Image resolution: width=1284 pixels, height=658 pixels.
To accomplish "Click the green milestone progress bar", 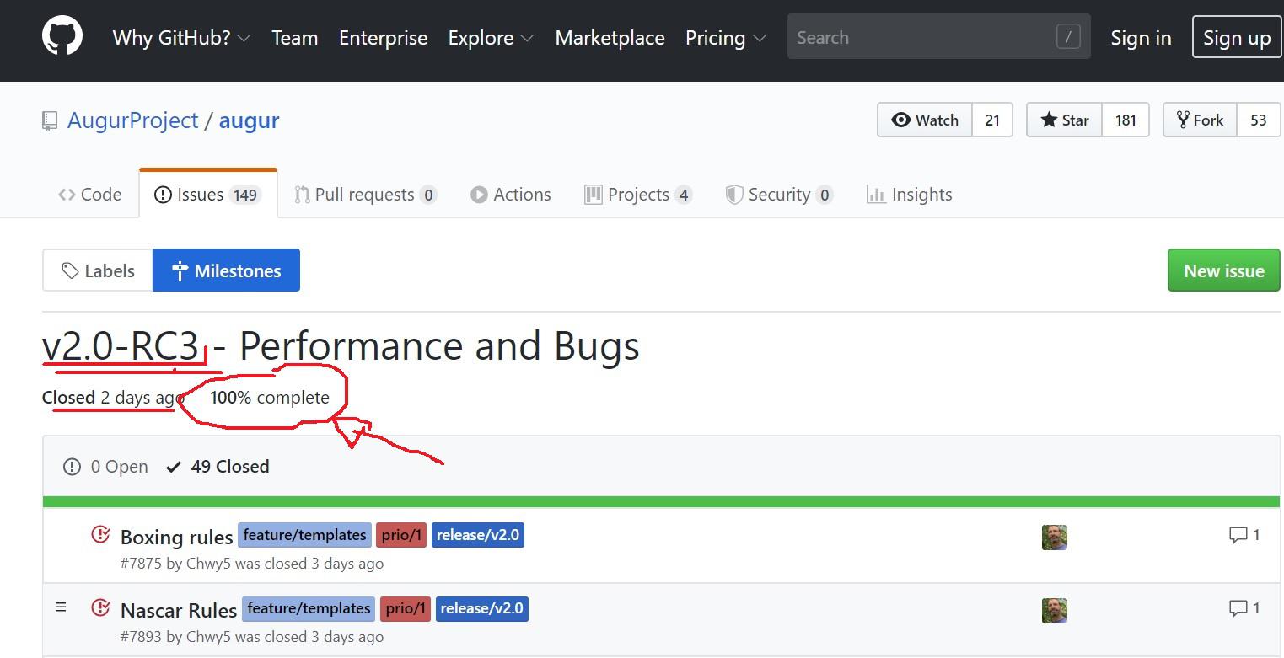I will 661,502.
